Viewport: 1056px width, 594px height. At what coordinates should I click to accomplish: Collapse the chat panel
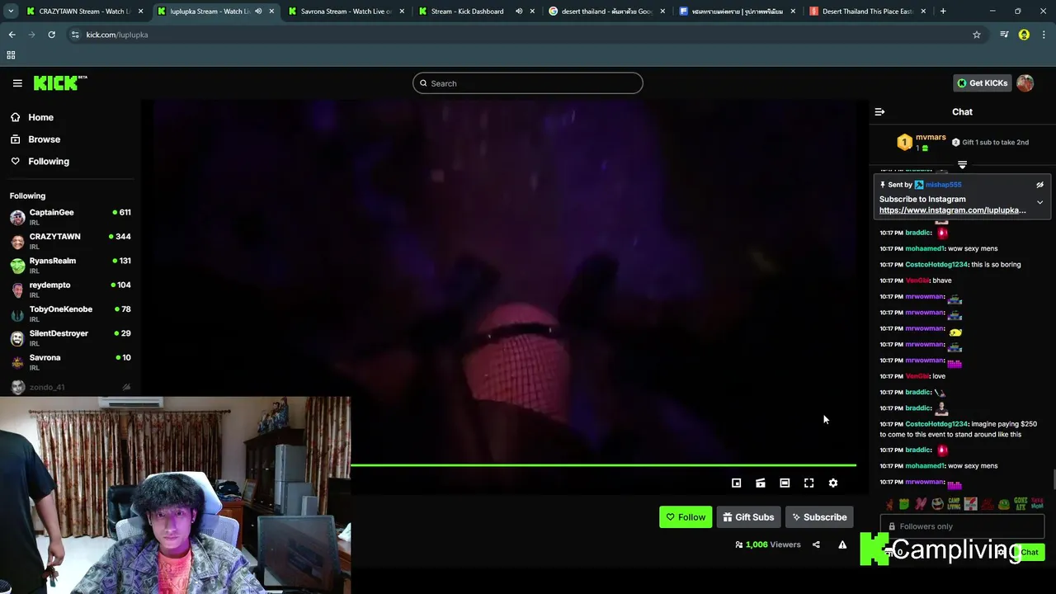pos(879,111)
